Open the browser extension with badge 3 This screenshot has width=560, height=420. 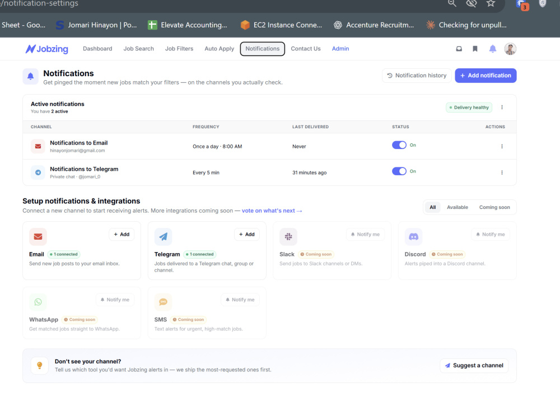522,4
